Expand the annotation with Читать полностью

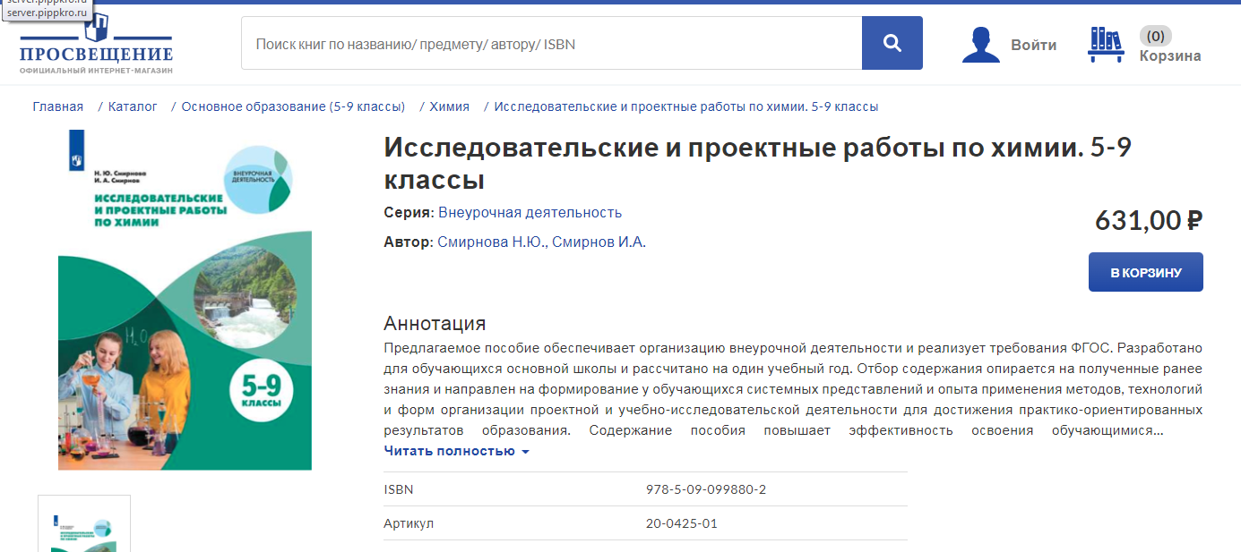coord(456,451)
